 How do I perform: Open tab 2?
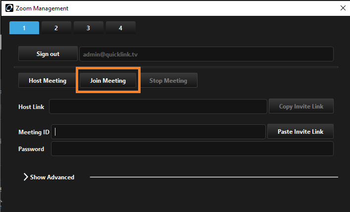56,28
